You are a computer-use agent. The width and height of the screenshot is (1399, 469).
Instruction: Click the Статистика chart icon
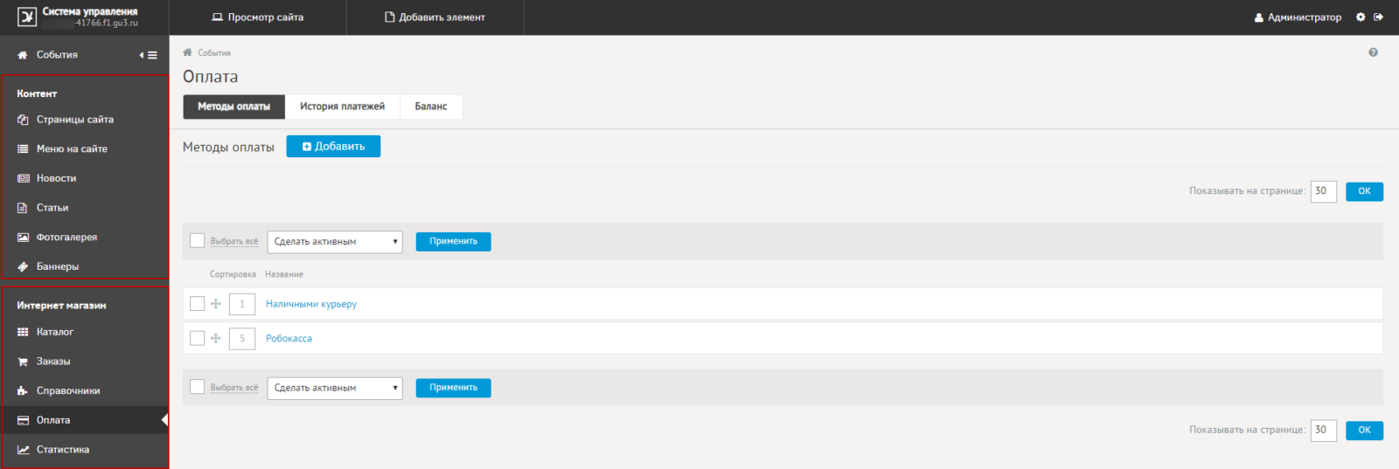(24, 450)
